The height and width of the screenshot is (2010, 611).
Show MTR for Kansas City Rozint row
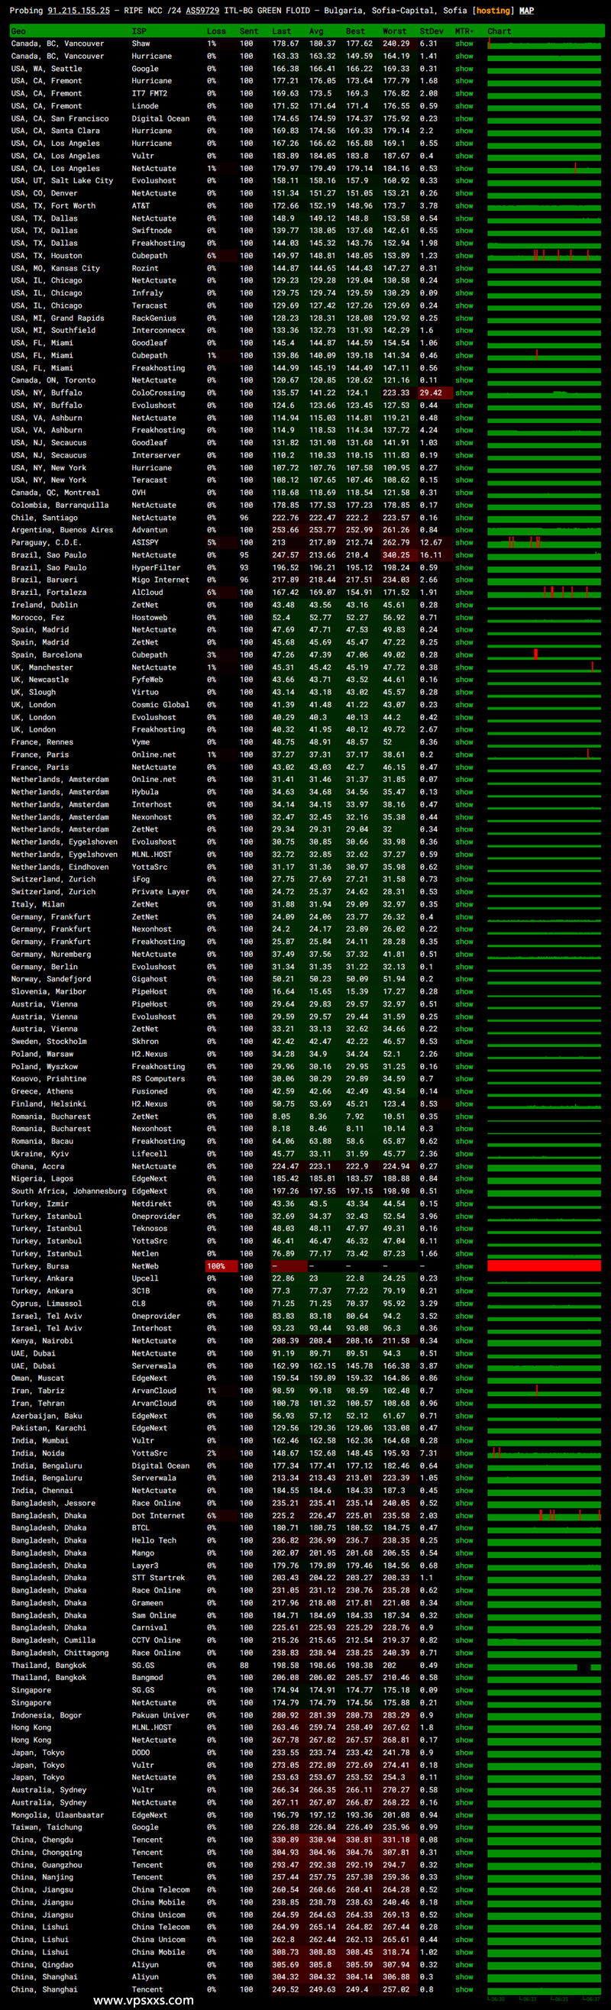[464, 268]
